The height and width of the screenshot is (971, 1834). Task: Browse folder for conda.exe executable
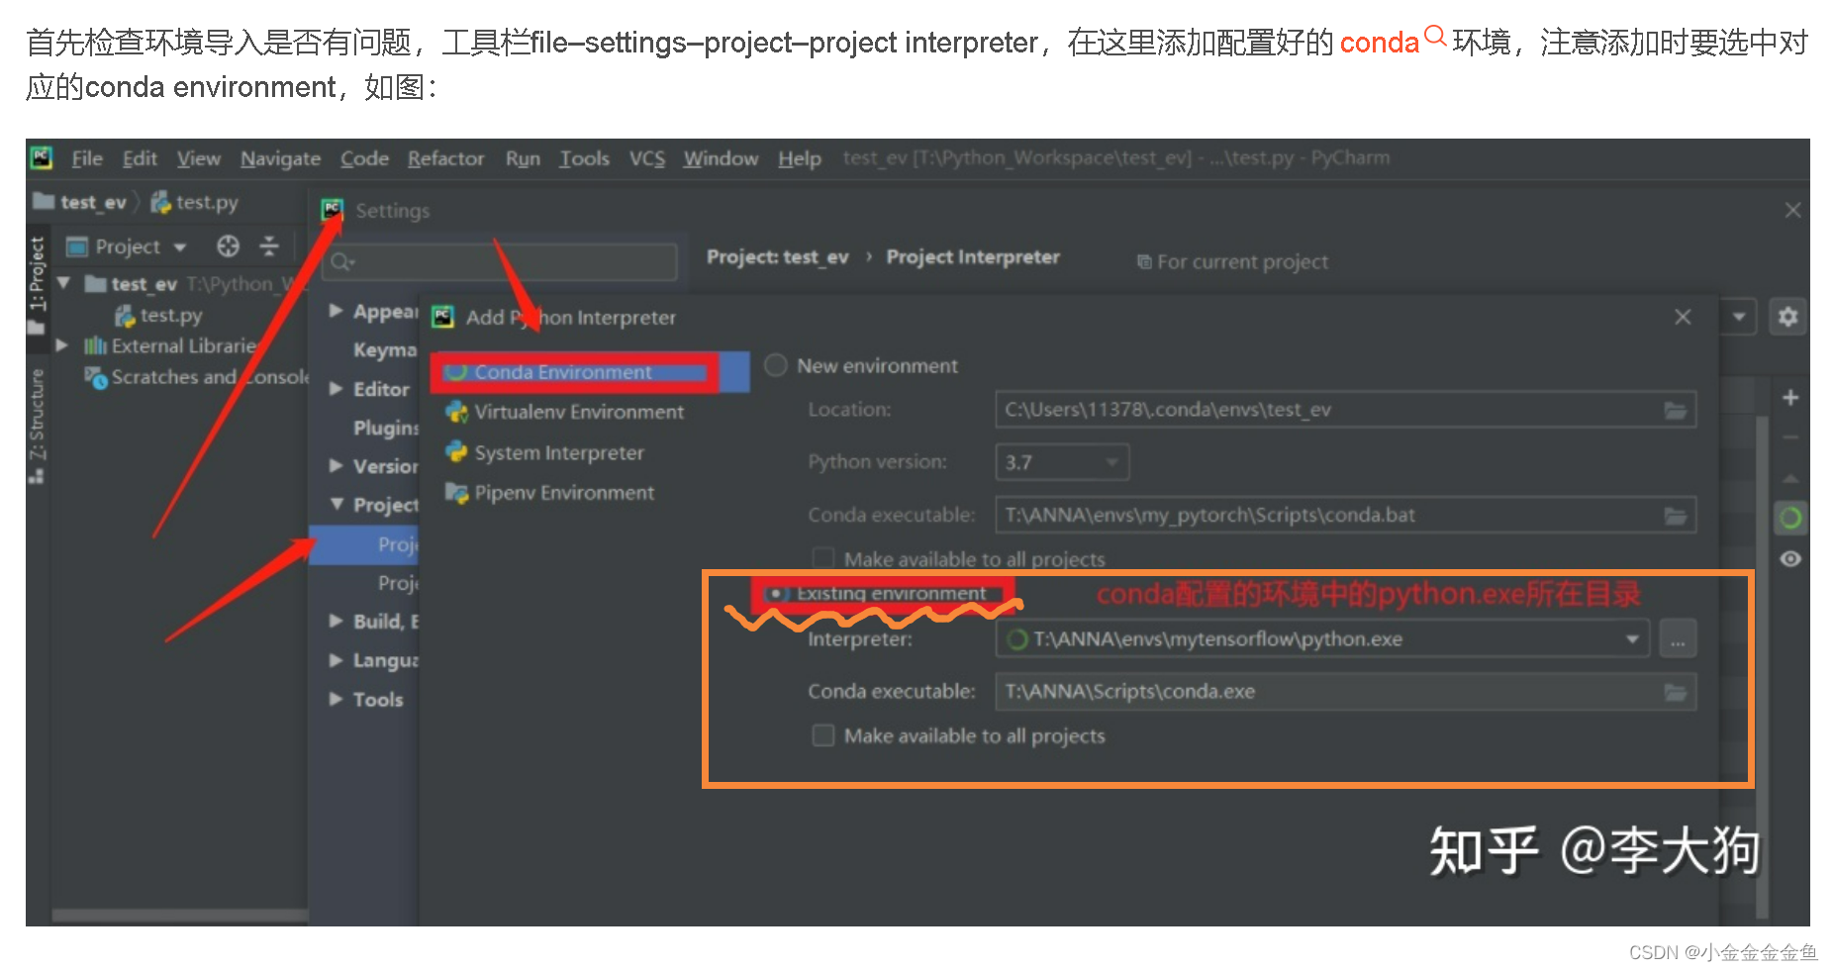tap(1676, 692)
